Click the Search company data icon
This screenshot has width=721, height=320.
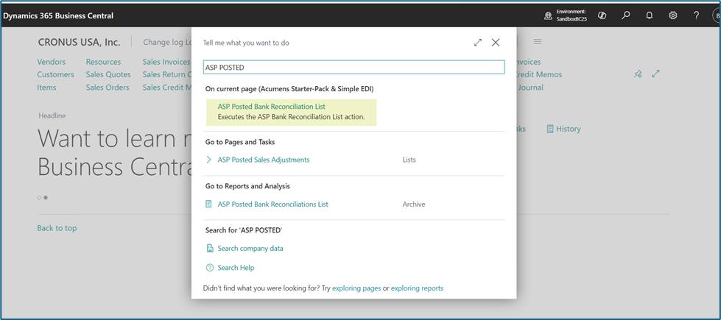pos(210,249)
